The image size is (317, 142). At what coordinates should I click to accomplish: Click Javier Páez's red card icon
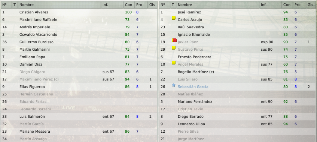[x=175, y=40]
